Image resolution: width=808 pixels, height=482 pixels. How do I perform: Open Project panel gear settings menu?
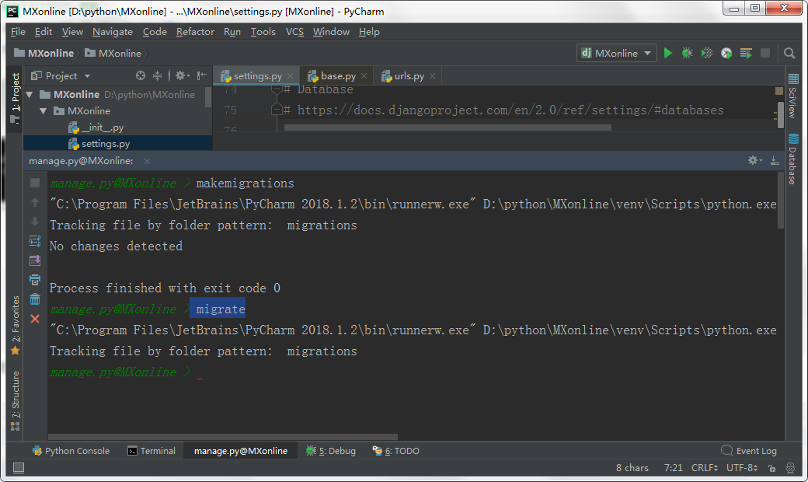pos(183,75)
